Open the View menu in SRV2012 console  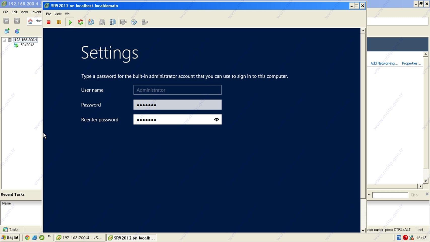pyautogui.click(x=58, y=14)
